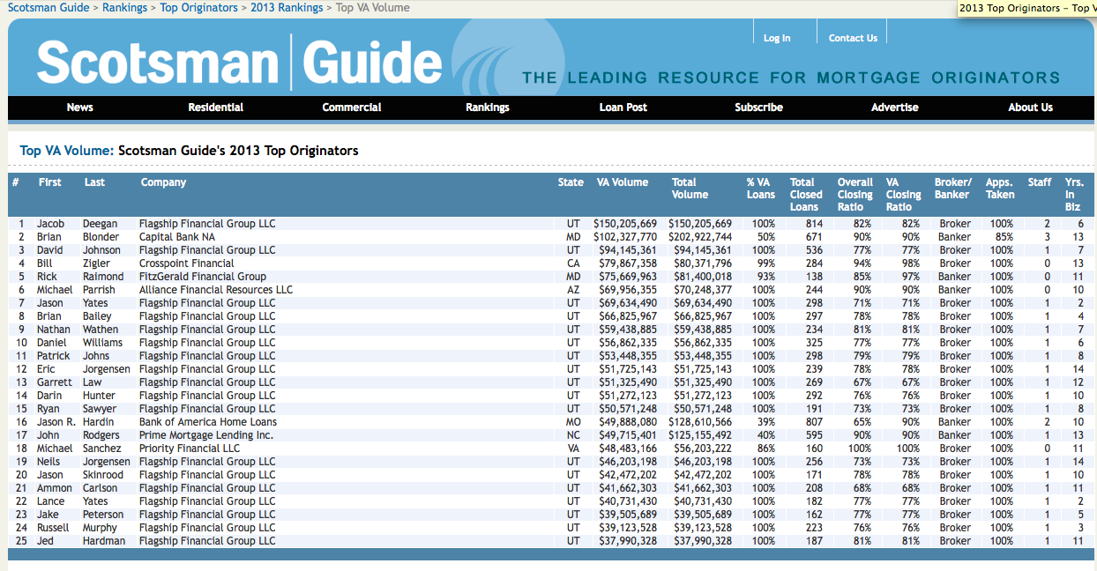The width and height of the screenshot is (1097, 571).
Task: Click the Yrs. In Biz column header
Action: pos(1073,195)
